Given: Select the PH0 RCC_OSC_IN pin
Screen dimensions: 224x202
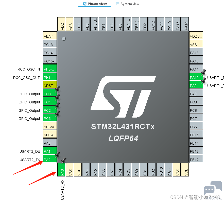Looking at the screenshot, I should coord(50,68).
